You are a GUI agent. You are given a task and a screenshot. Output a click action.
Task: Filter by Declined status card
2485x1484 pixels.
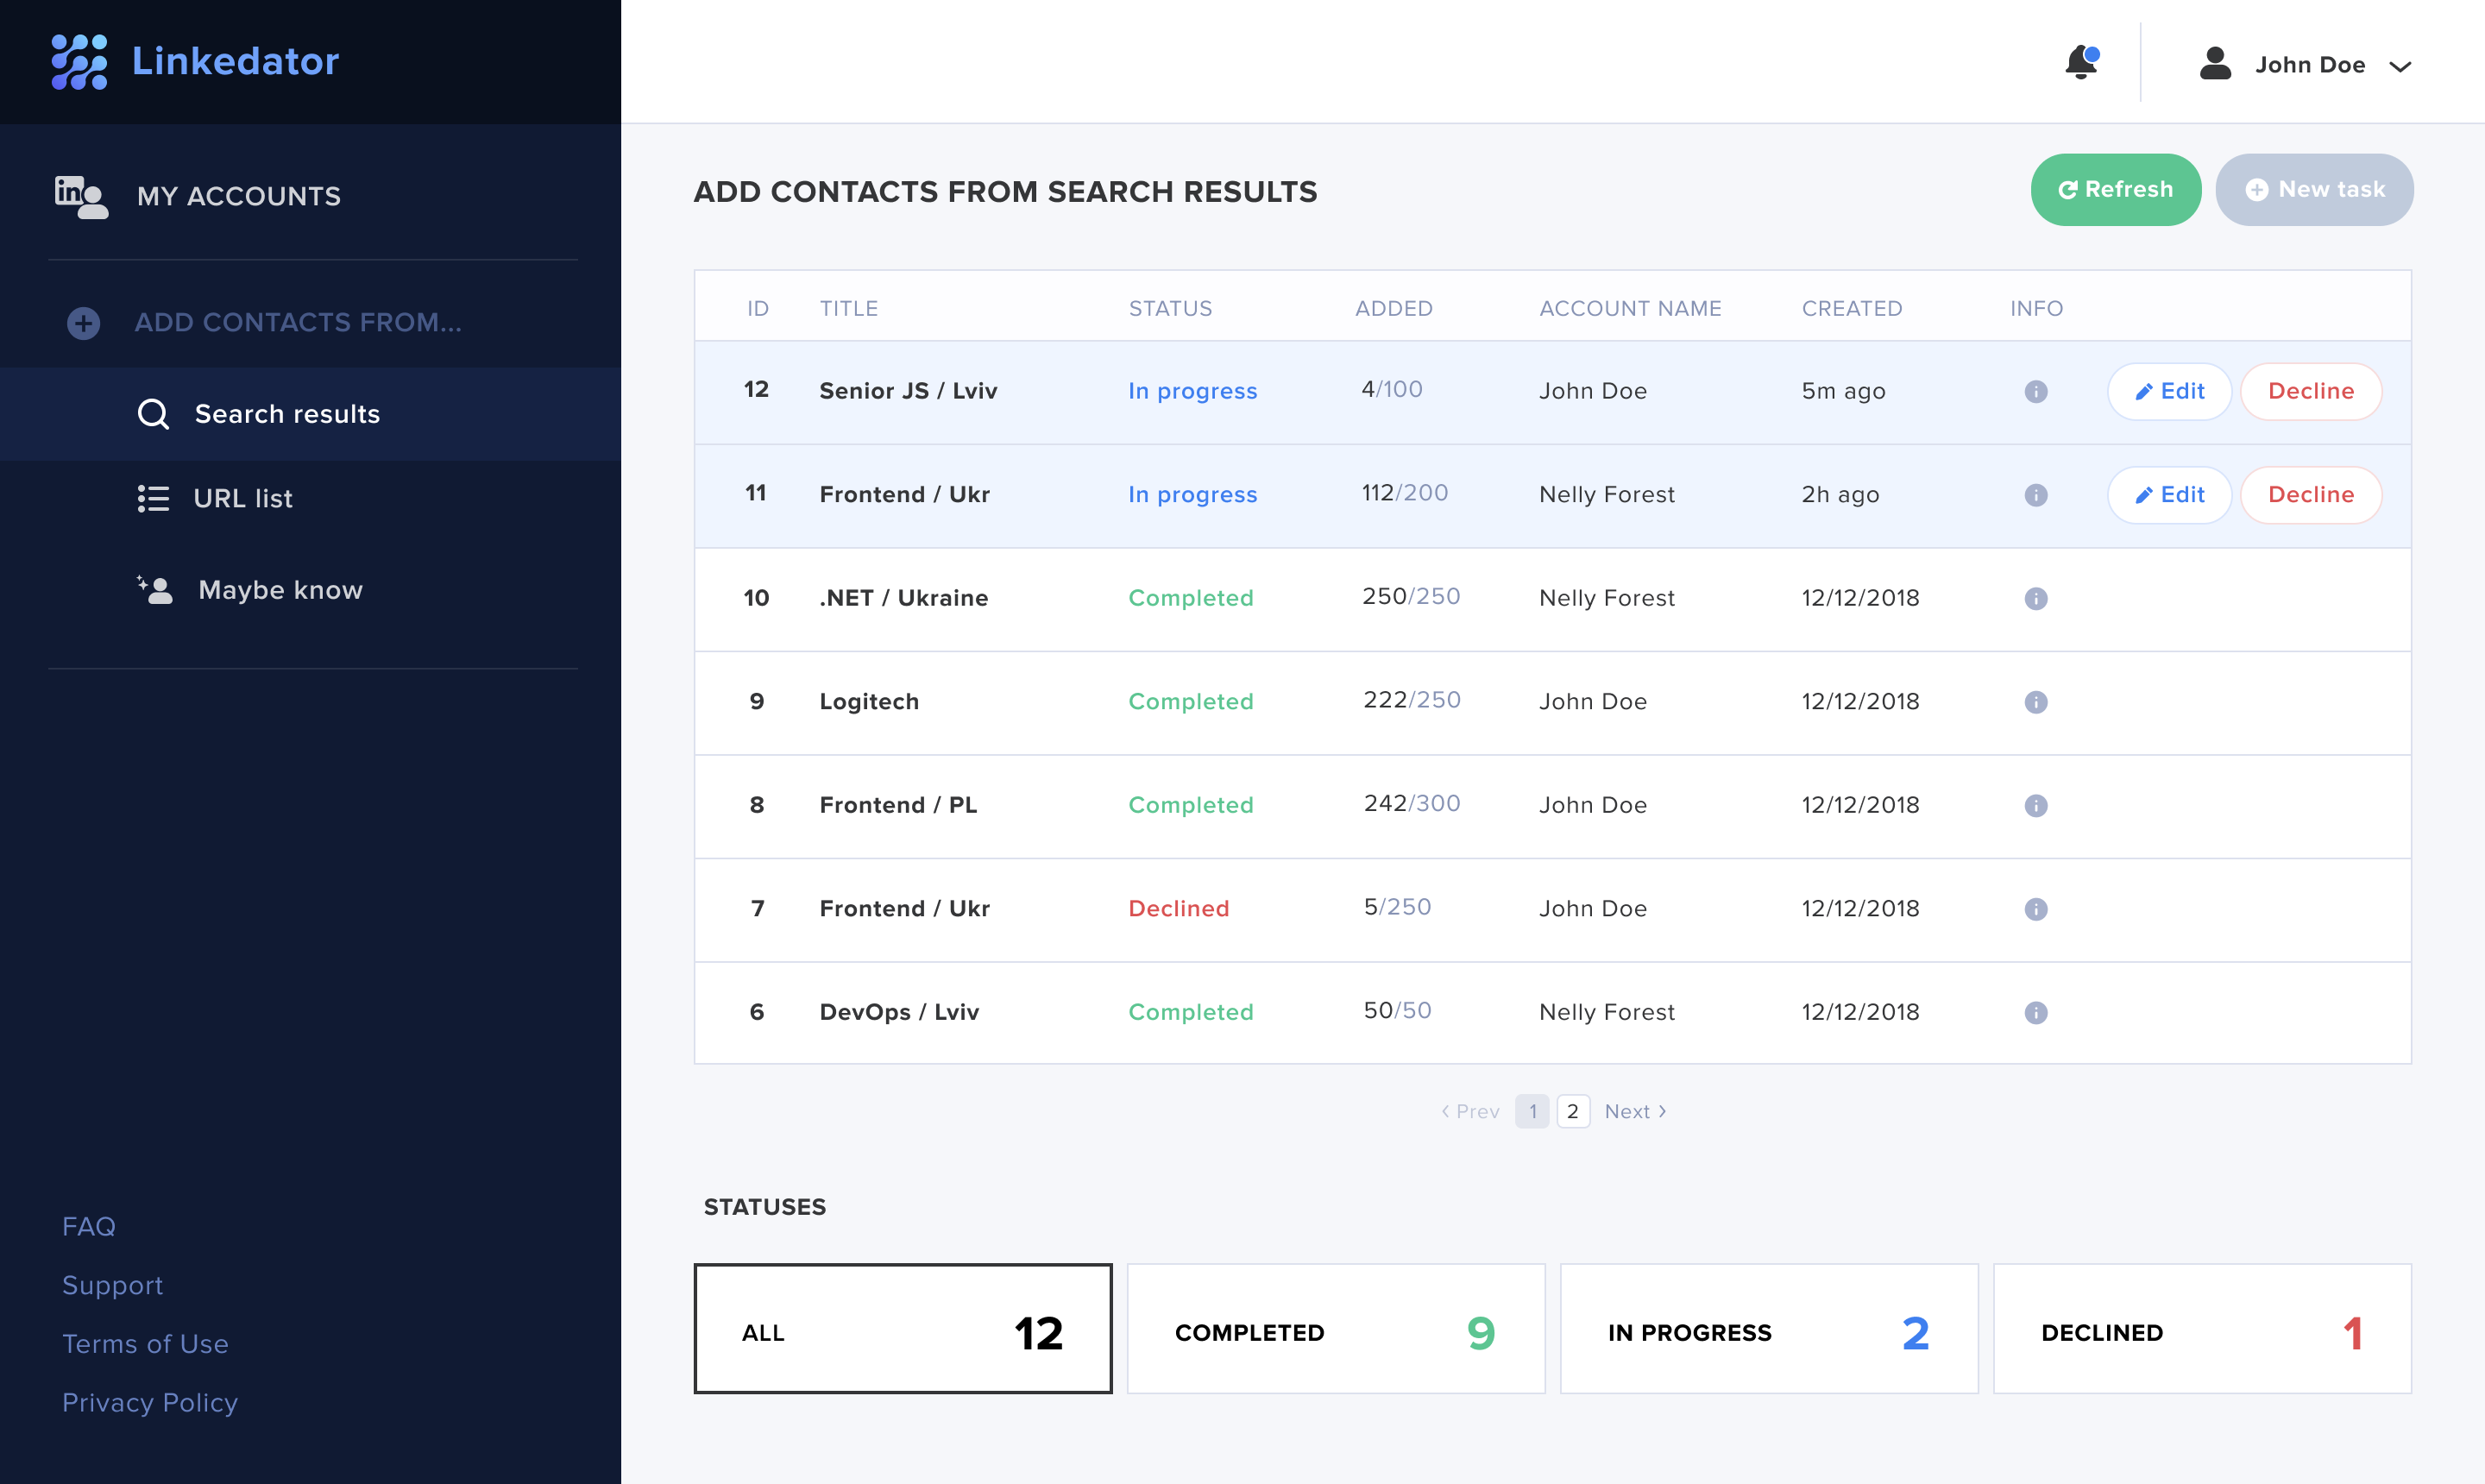click(x=2201, y=1329)
